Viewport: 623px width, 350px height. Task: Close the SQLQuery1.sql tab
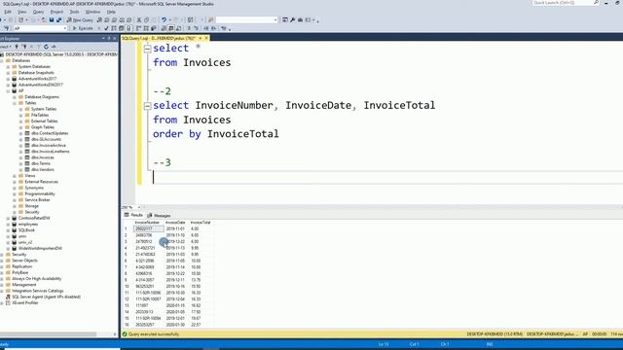click(x=206, y=38)
